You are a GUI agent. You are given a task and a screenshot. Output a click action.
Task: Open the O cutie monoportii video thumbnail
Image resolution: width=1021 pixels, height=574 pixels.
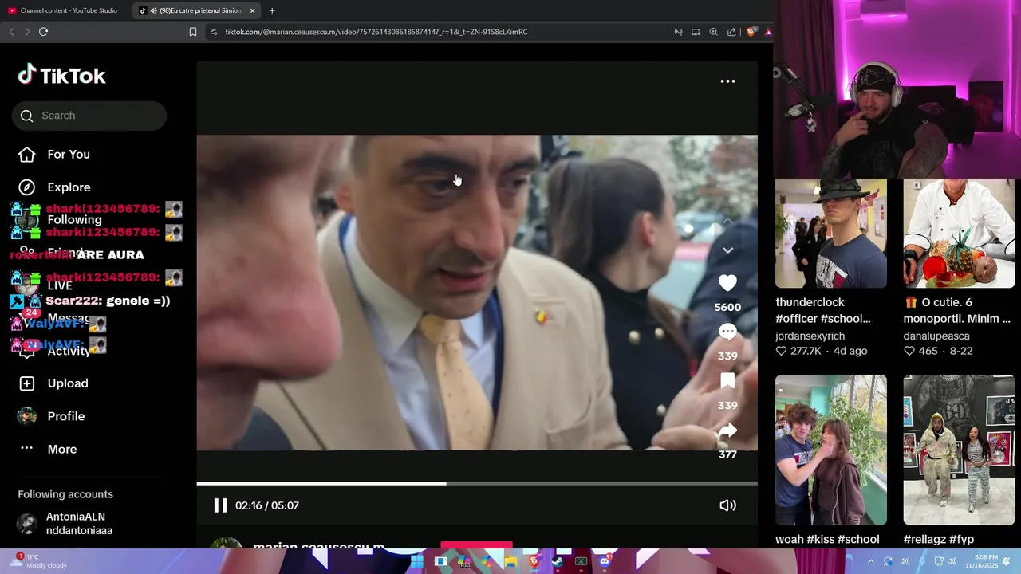point(959,233)
